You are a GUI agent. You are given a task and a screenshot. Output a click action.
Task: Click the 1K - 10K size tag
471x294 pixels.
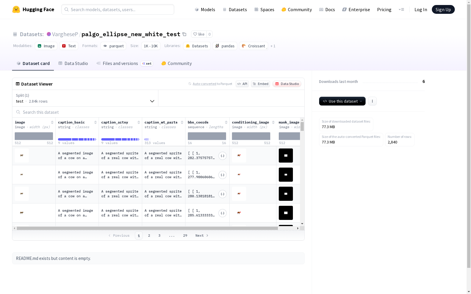[x=151, y=46]
